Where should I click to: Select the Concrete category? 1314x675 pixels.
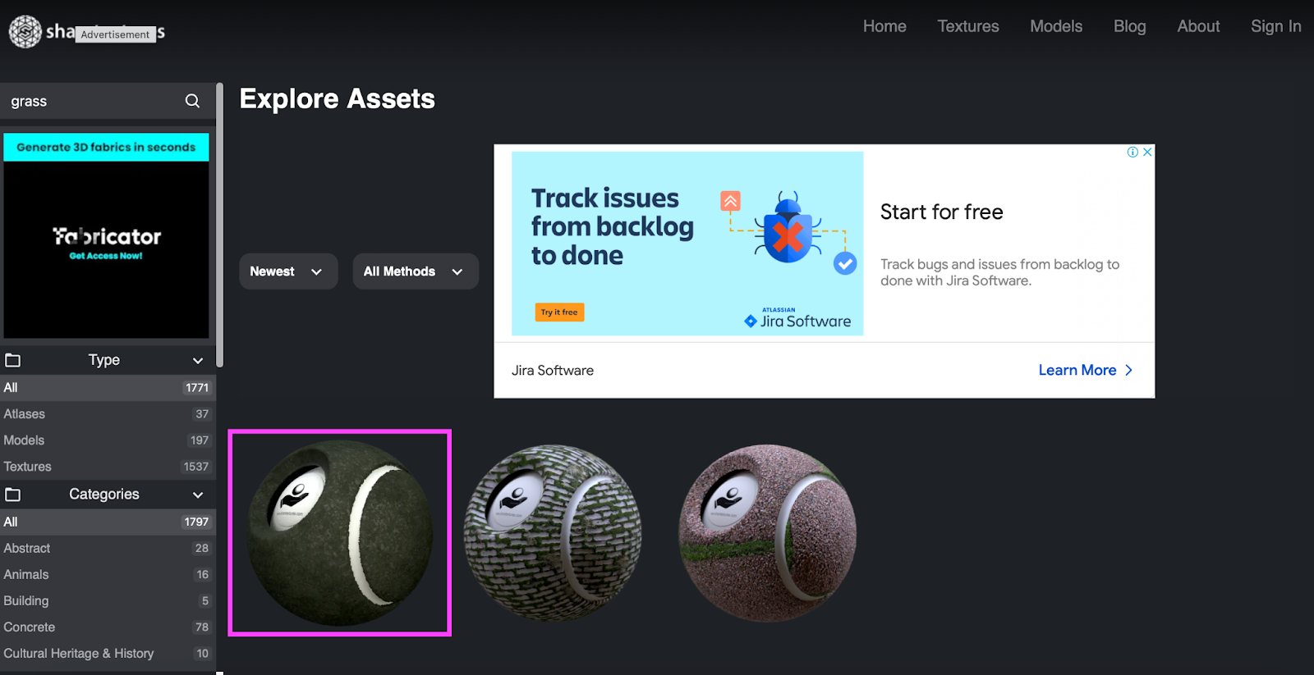coord(108,627)
